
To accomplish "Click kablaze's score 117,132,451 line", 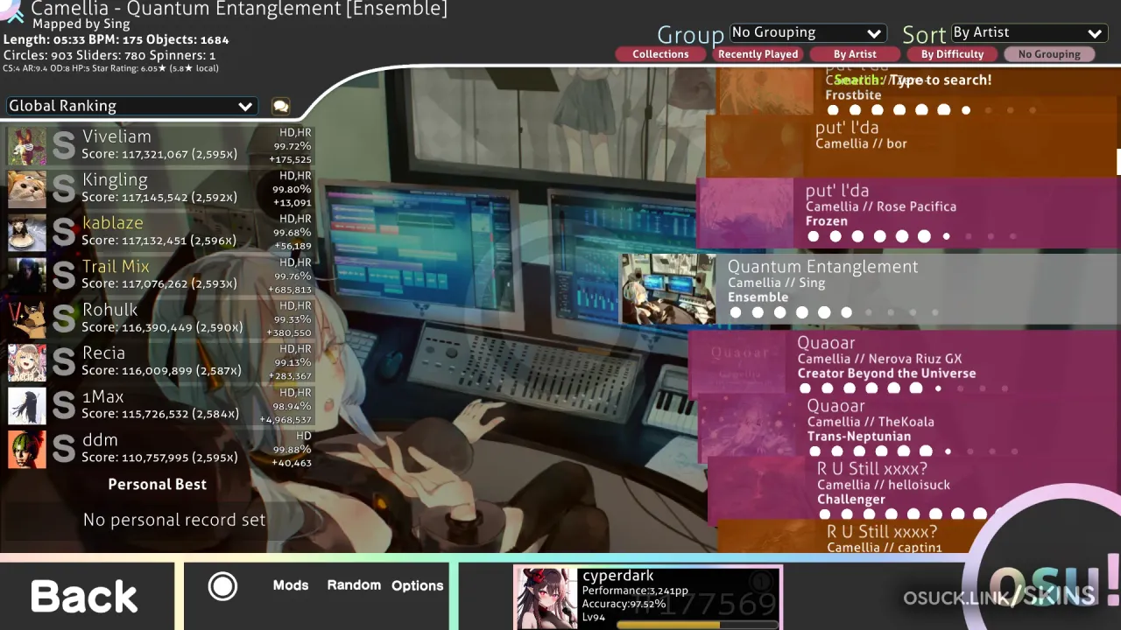I will (x=159, y=241).
